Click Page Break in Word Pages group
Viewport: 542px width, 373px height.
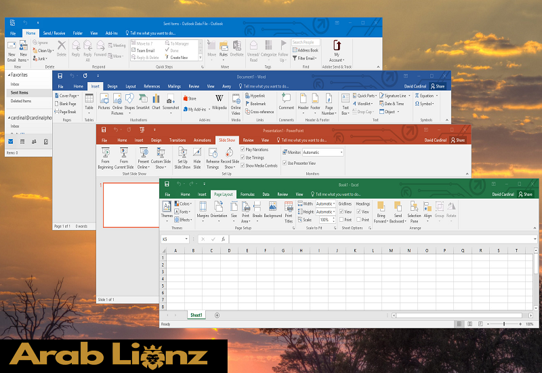coord(65,112)
